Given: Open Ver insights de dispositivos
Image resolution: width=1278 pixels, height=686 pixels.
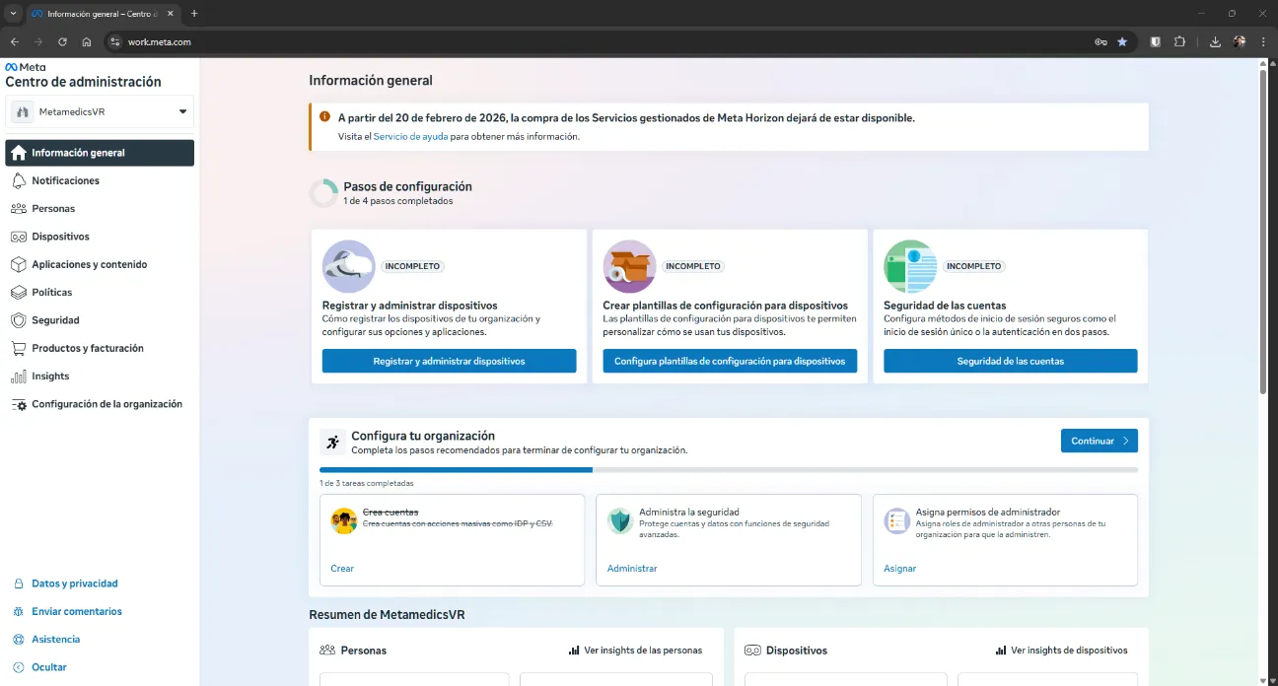Looking at the screenshot, I should click(x=1062, y=651).
